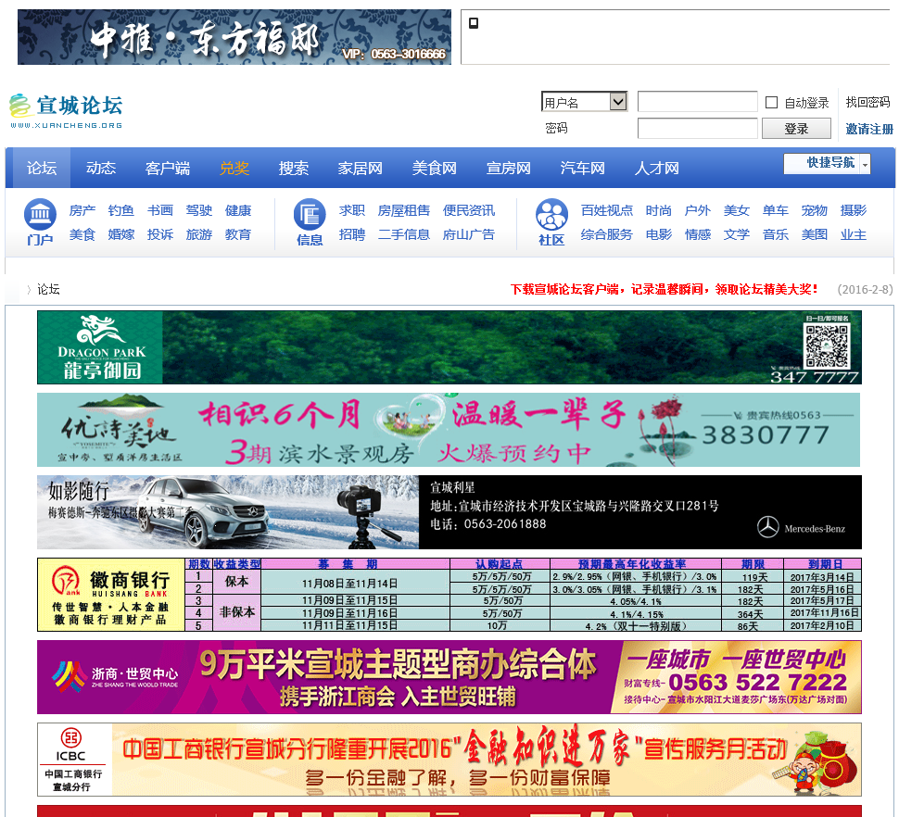Open the 情感 community link
Screen dimensions: 899x817
click(698, 234)
